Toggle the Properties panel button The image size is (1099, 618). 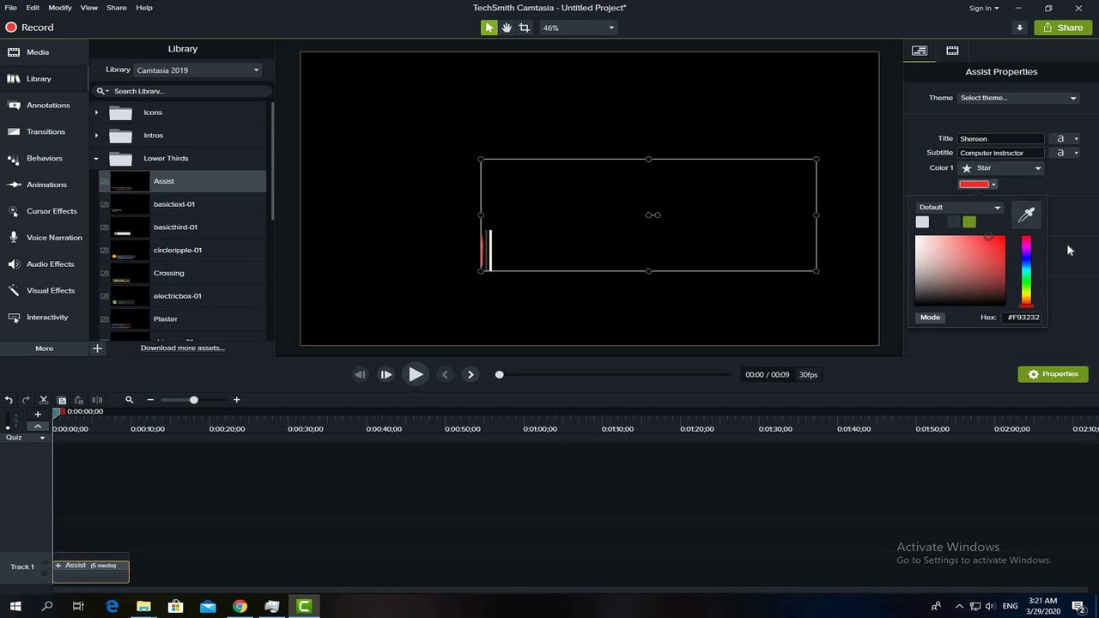(x=1053, y=374)
